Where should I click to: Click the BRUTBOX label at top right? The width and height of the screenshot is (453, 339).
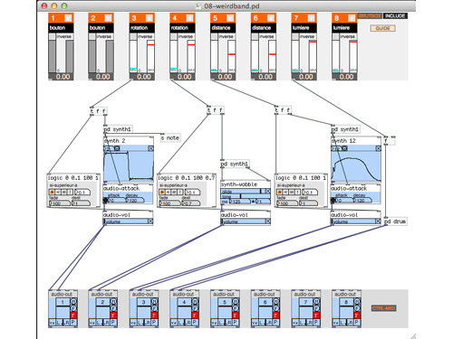371,15
